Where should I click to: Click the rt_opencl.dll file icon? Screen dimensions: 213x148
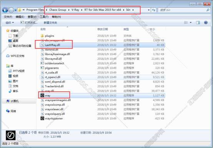(x=42, y=77)
